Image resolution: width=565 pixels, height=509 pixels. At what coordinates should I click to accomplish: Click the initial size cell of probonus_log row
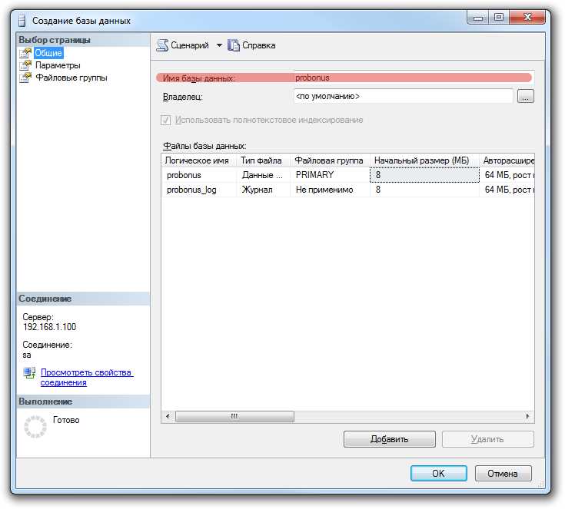click(x=424, y=190)
